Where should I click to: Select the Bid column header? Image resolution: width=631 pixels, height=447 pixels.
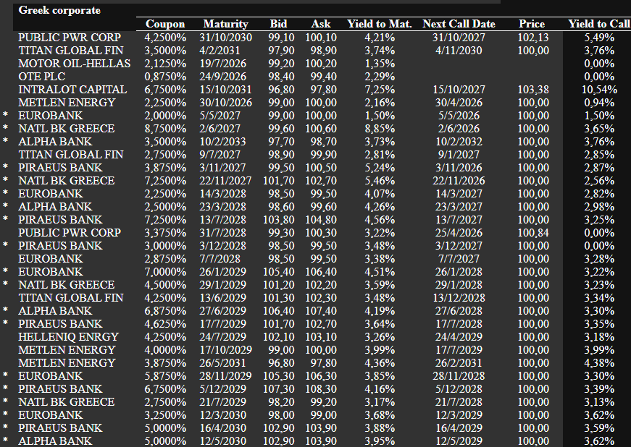(x=278, y=24)
